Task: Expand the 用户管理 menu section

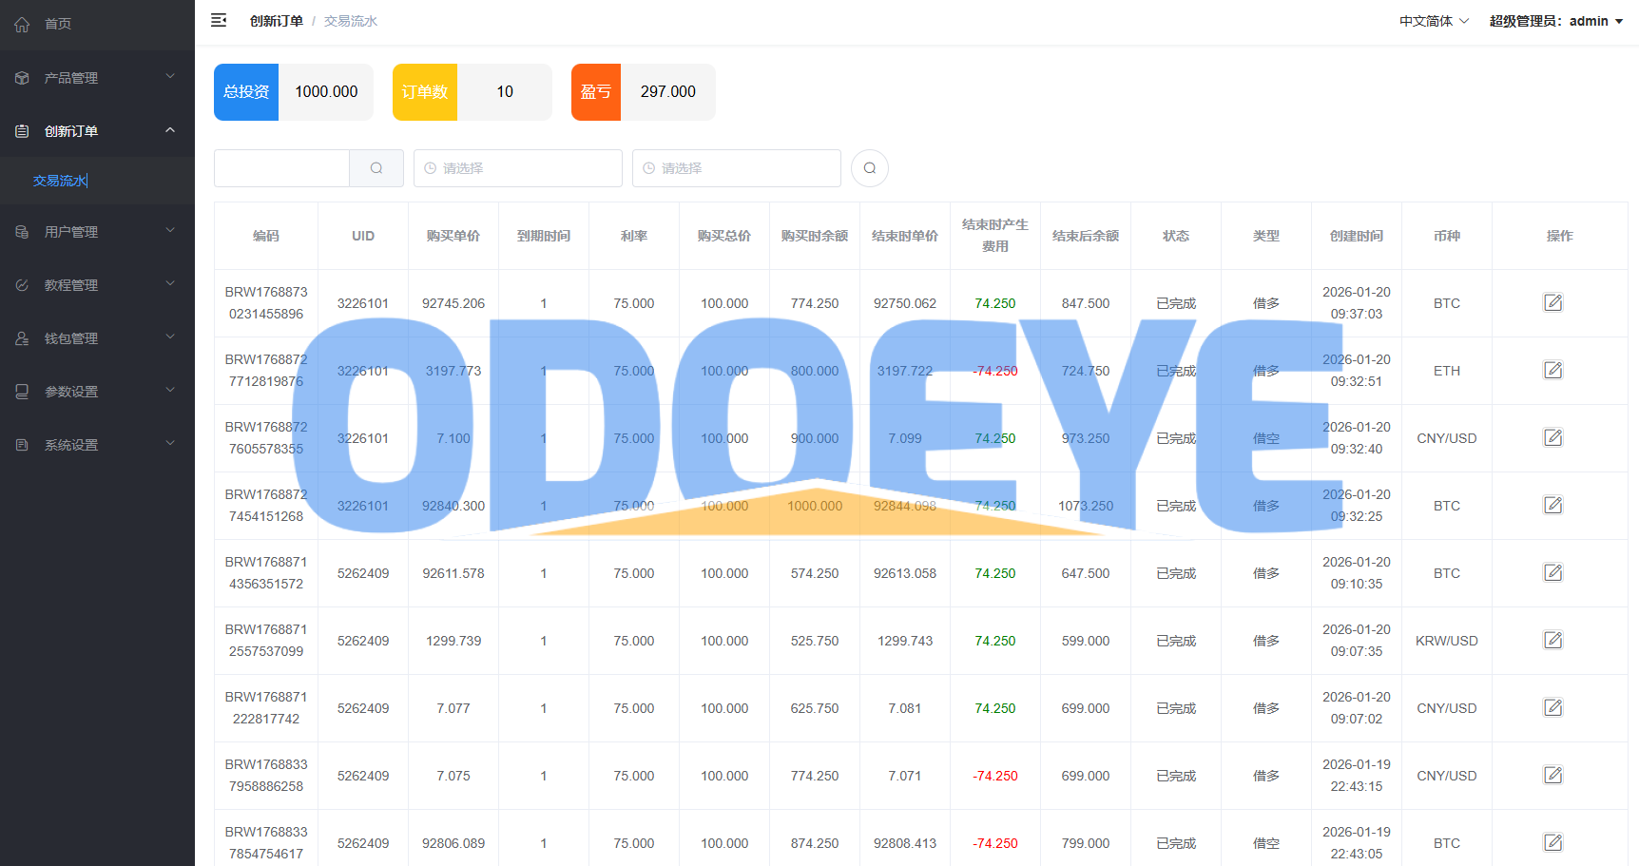Action: click(95, 232)
